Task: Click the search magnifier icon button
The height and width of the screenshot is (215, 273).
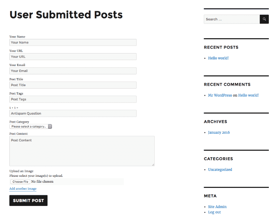Action: pos(264,19)
